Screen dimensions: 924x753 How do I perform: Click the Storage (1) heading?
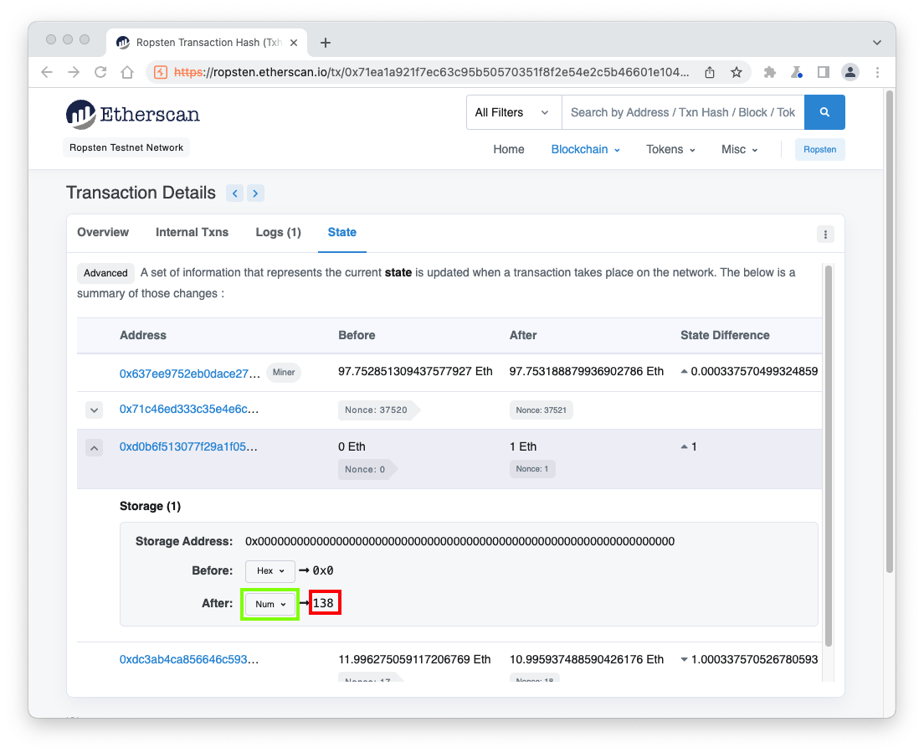click(151, 506)
